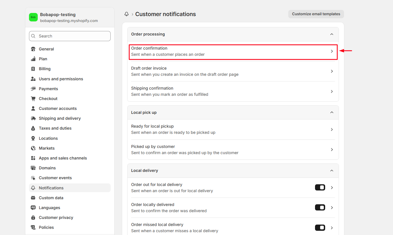Image resolution: width=393 pixels, height=235 pixels.
Task: Click the bell breadcrumb icon beside page title
Action: [x=127, y=14]
